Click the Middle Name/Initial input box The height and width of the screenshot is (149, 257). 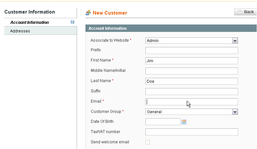(192, 71)
